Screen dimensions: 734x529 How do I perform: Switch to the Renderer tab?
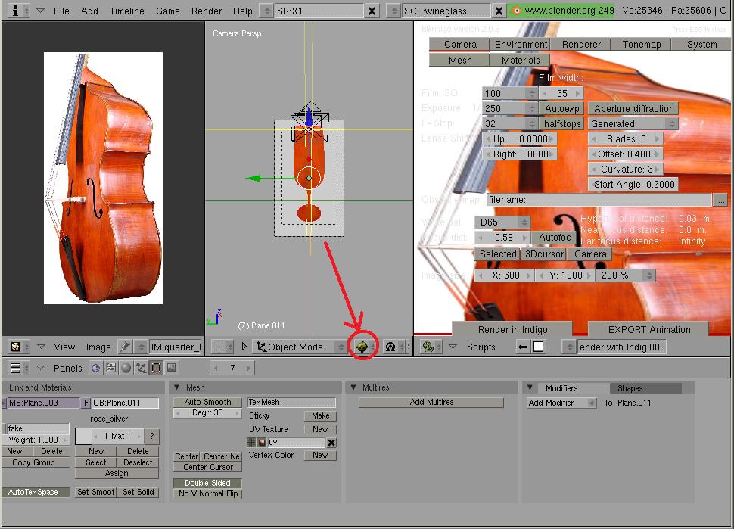point(581,44)
